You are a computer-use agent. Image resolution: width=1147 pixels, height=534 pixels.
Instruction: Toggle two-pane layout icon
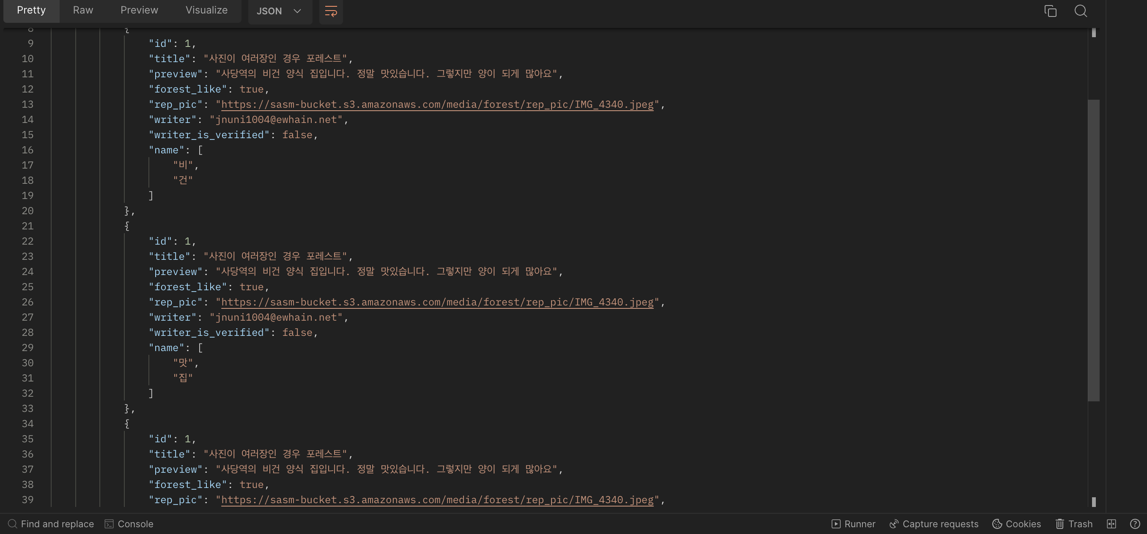(1111, 524)
